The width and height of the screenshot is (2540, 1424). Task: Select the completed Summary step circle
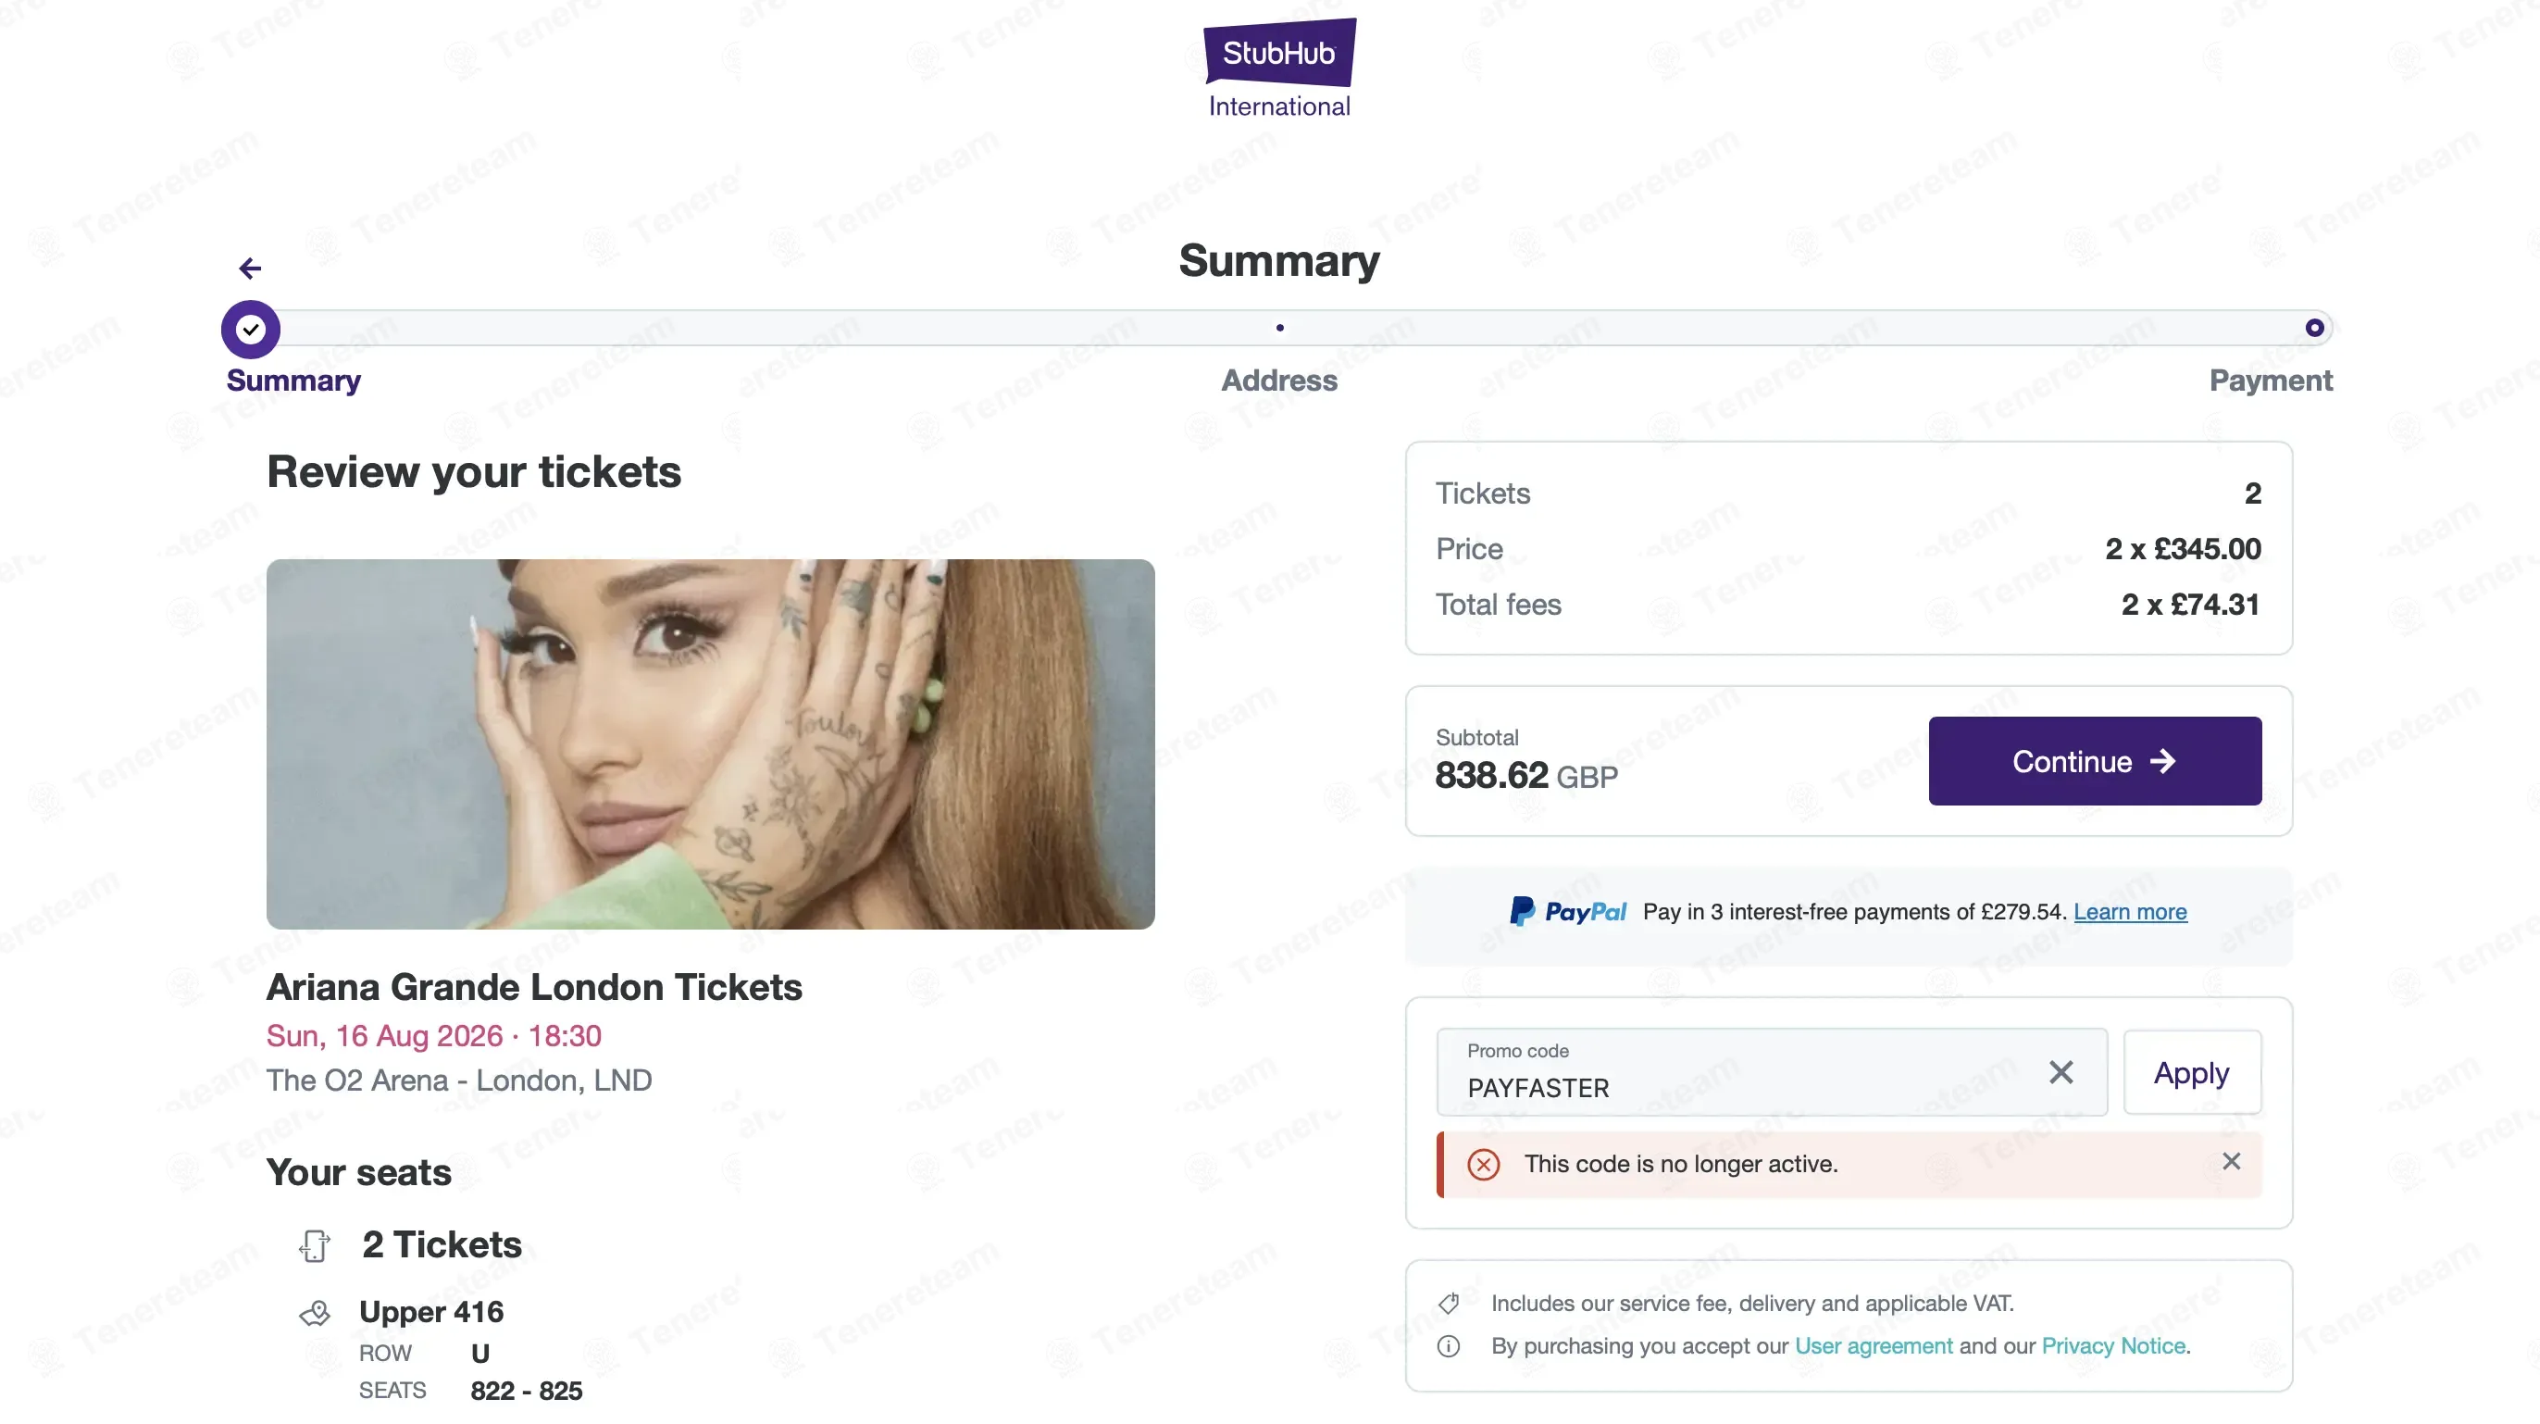tap(251, 330)
